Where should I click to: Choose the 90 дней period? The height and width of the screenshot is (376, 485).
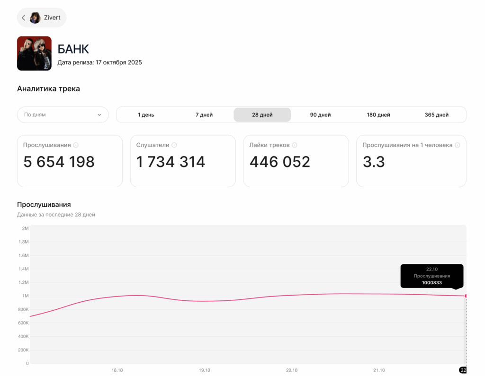(320, 115)
